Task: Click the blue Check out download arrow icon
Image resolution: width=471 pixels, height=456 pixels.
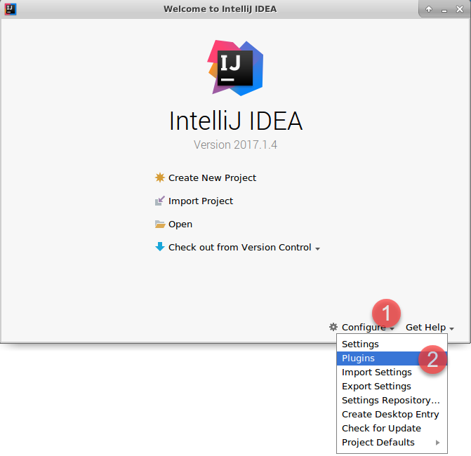Action: pyautogui.click(x=160, y=247)
